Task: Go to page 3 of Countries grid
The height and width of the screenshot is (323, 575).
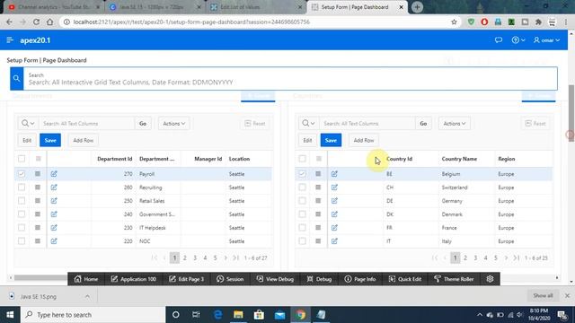Action: [x=475, y=258]
